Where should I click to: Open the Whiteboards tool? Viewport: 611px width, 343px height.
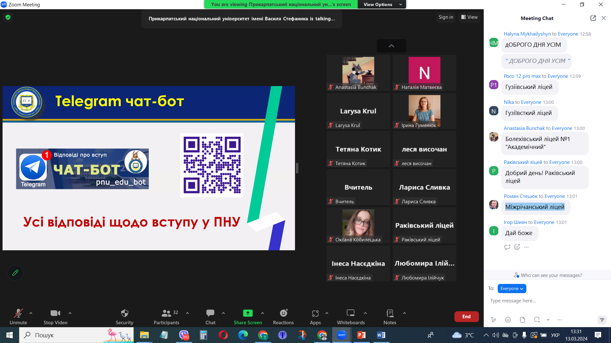click(350, 313)
